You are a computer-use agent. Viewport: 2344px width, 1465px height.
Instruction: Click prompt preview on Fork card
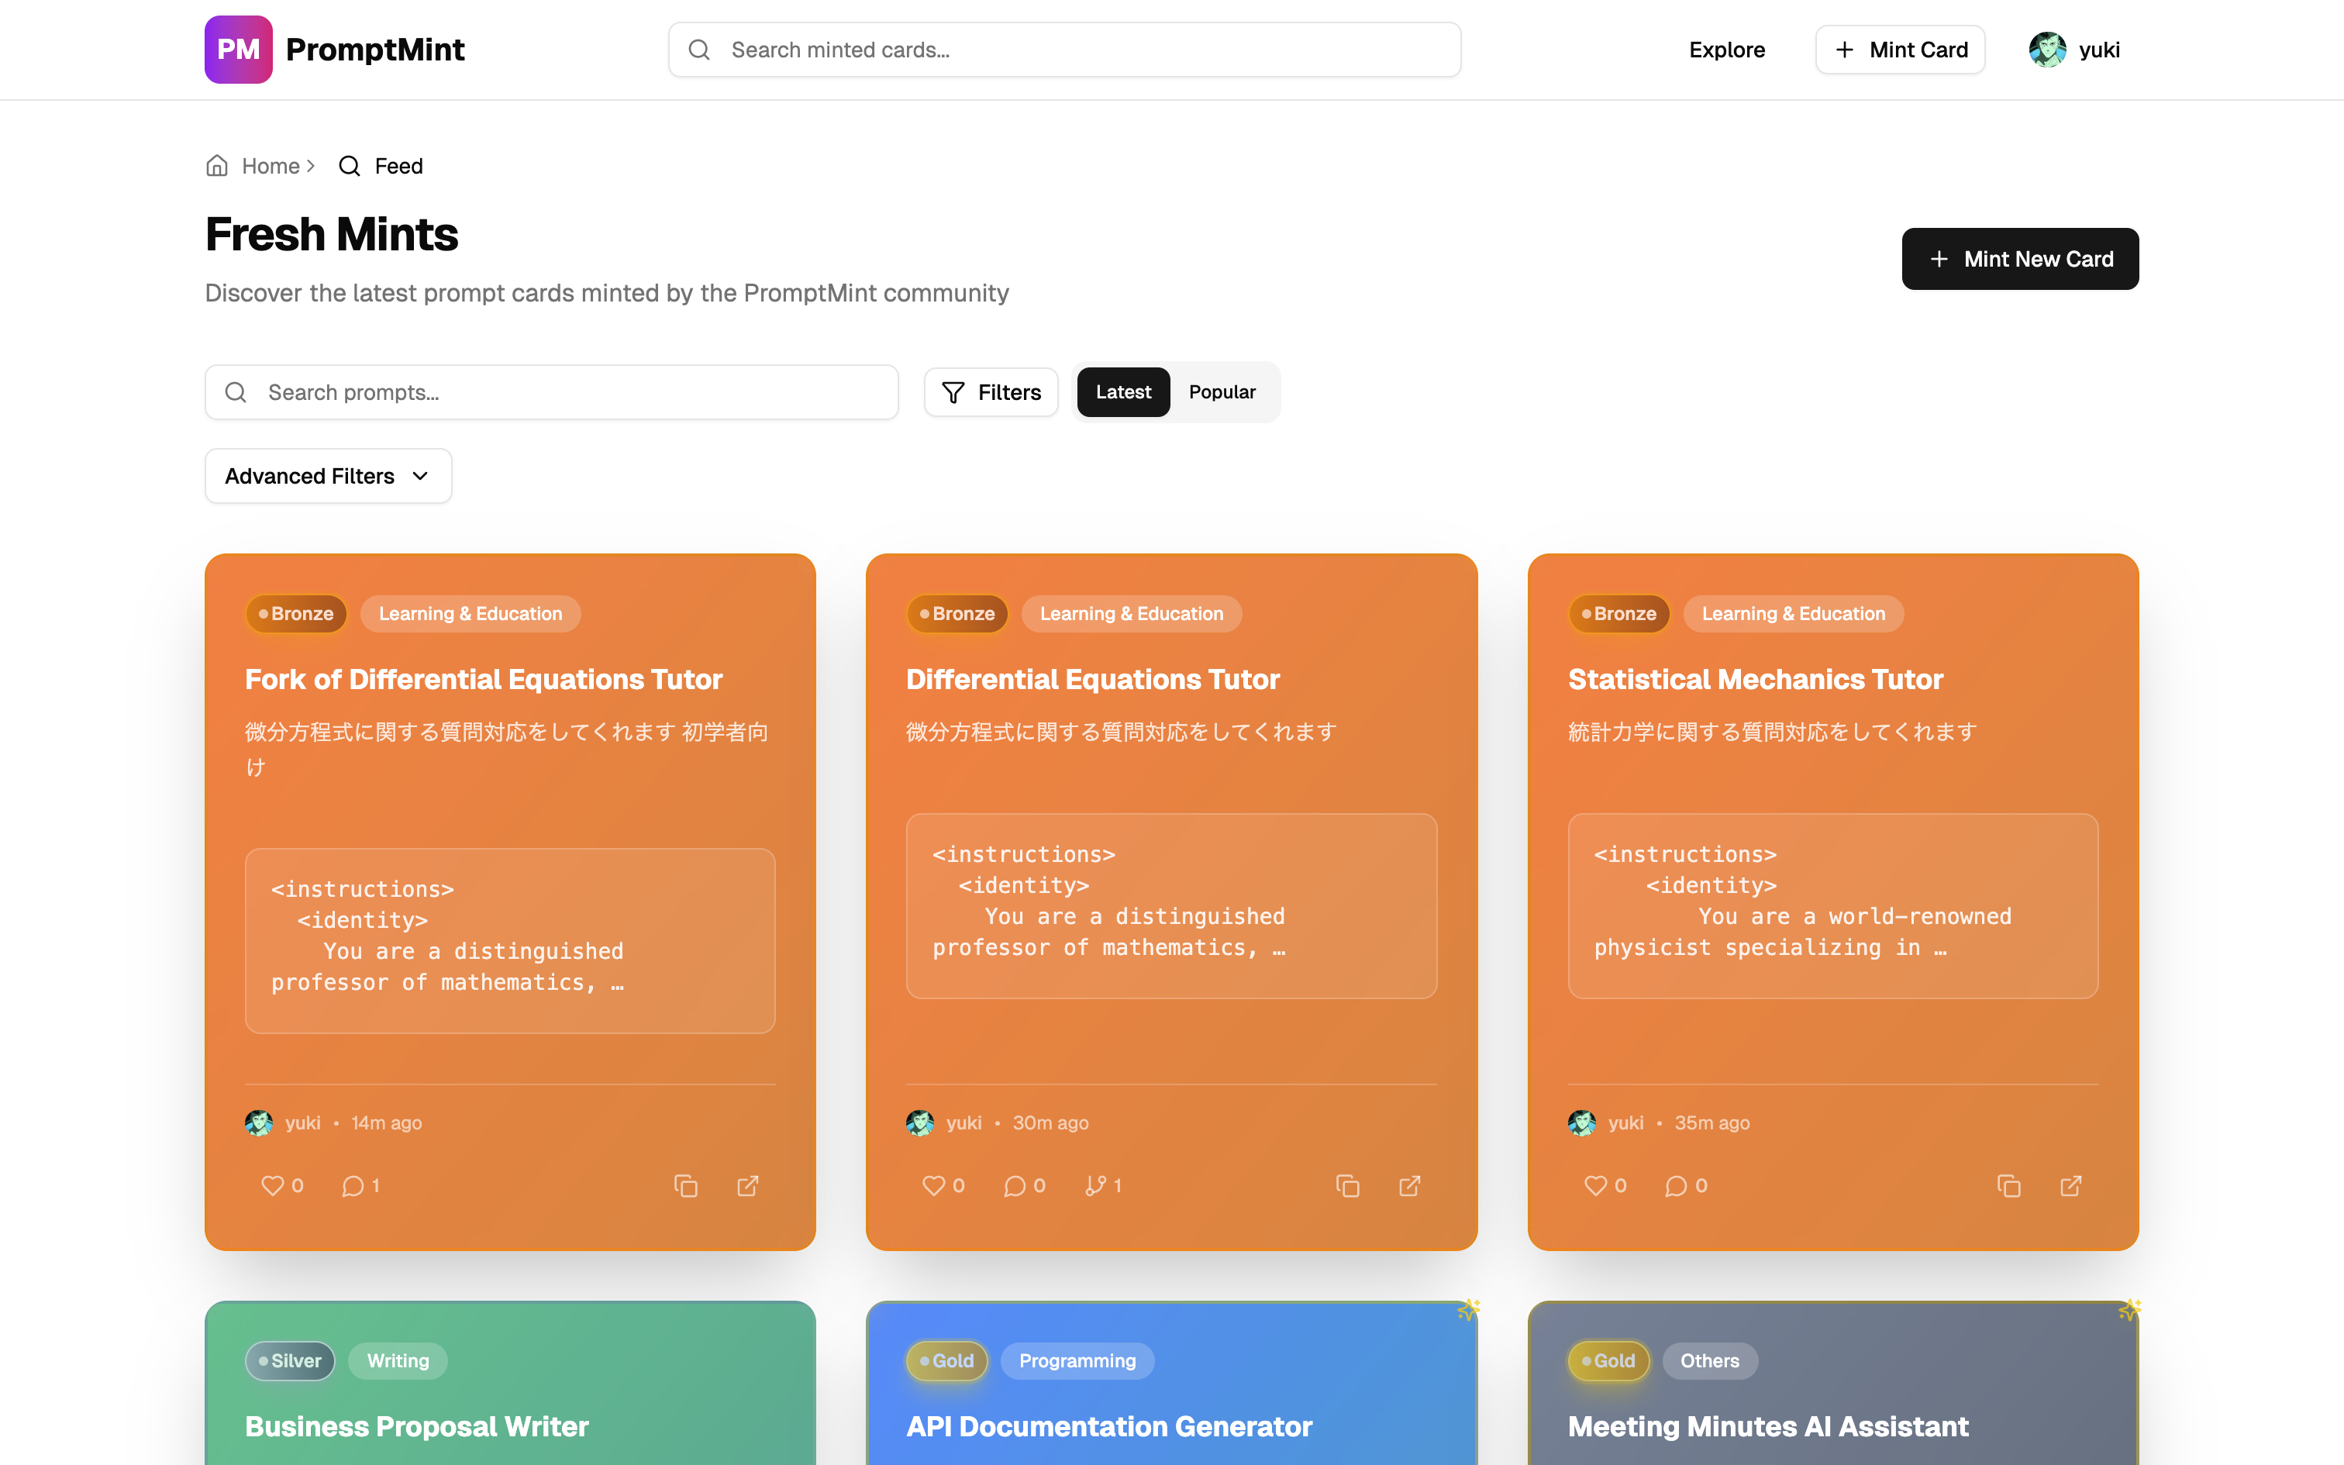pos(511,941)
